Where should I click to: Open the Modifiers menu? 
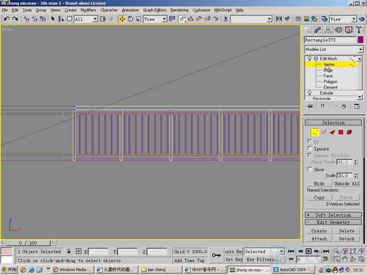tap(88, 10)
